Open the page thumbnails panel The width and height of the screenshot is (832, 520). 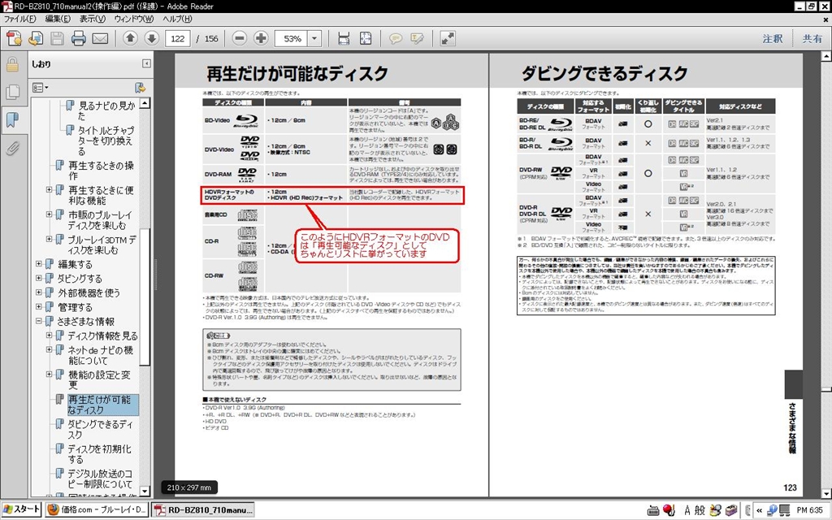(x=12, y=92)
